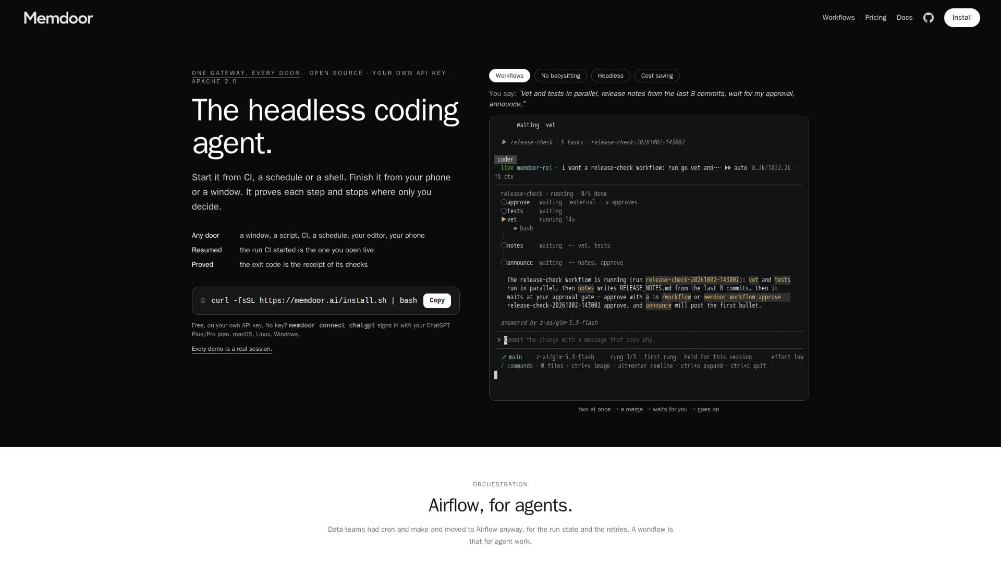Viewport: 1001px width, 563px height.
Task: Click the curl install command text
Action: [314, 301]
